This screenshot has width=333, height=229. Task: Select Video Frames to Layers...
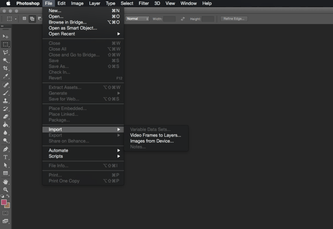click(x=155, y=135)
